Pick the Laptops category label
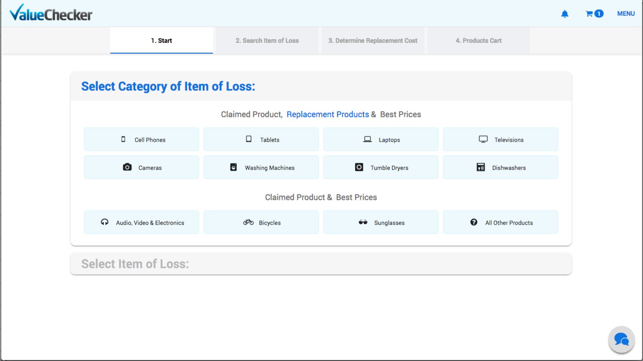This screenshot has height=361, width=643. [x=389, y=140]
